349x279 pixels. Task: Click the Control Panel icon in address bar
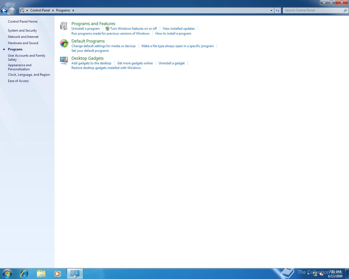(22, 10)
